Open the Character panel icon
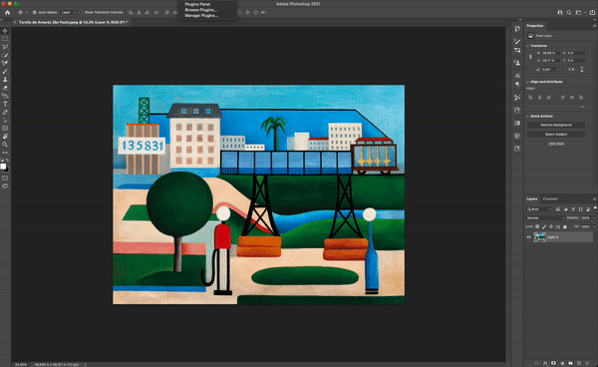Screen dimensions: 598x367 point(517,76)
